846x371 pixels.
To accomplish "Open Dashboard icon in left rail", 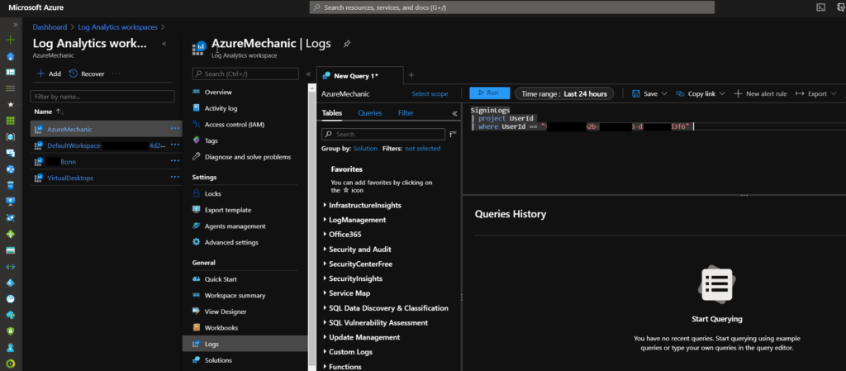I will click(10, 72).
